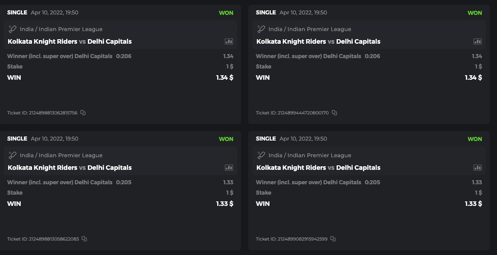
Task: Open match statistics icon on ticket 2124898813062815756
Action: click(x=229, y=41)
